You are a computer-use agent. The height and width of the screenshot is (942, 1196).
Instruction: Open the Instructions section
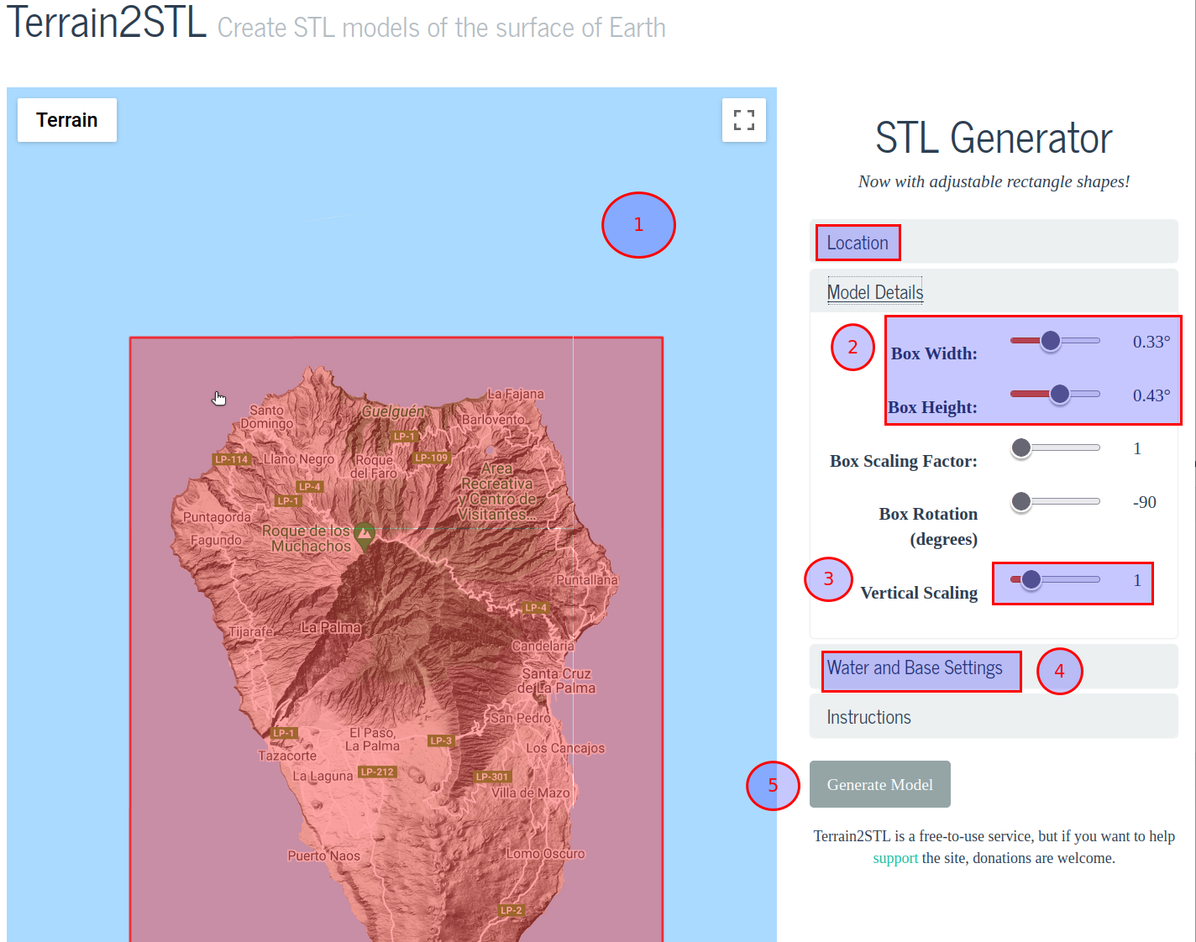tap(868, 718)
